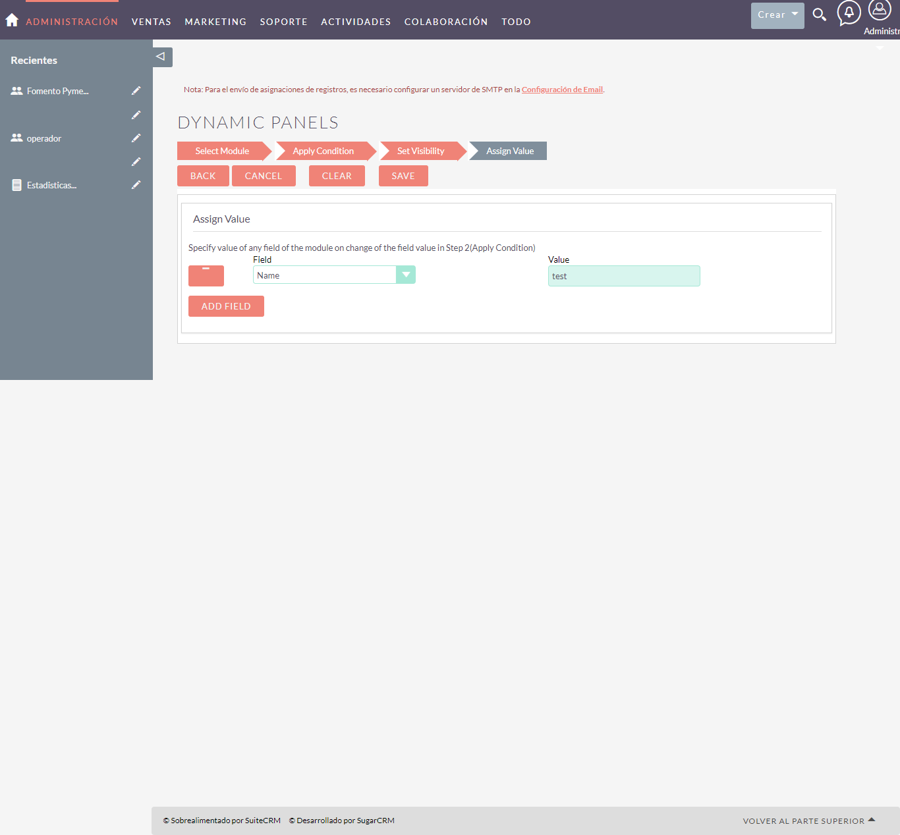Click the edit pencil below operador row

[x=136, y=162]
